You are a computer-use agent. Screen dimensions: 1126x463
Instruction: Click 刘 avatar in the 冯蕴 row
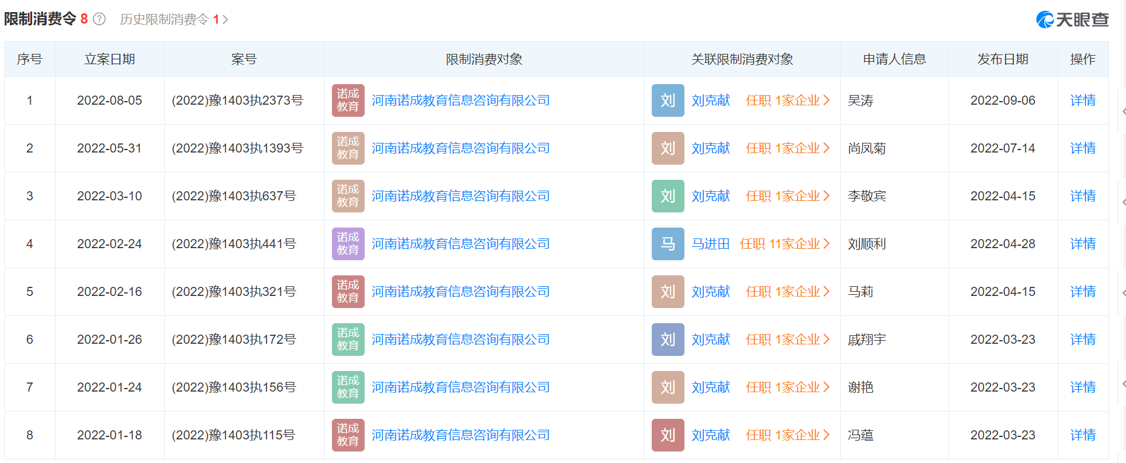point(668,435)
